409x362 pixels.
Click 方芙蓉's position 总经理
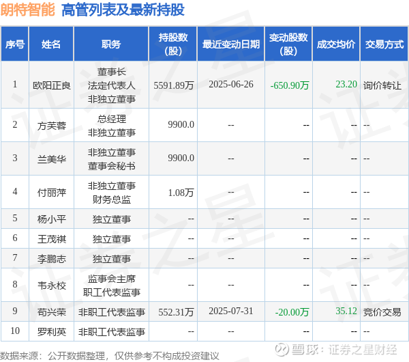pyautogui.click(x=112, y=119)
